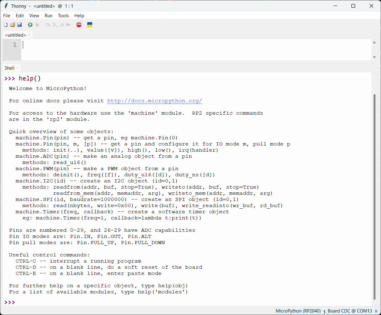
Task: Start debugging with the bug icon
Action: [37, 25]
